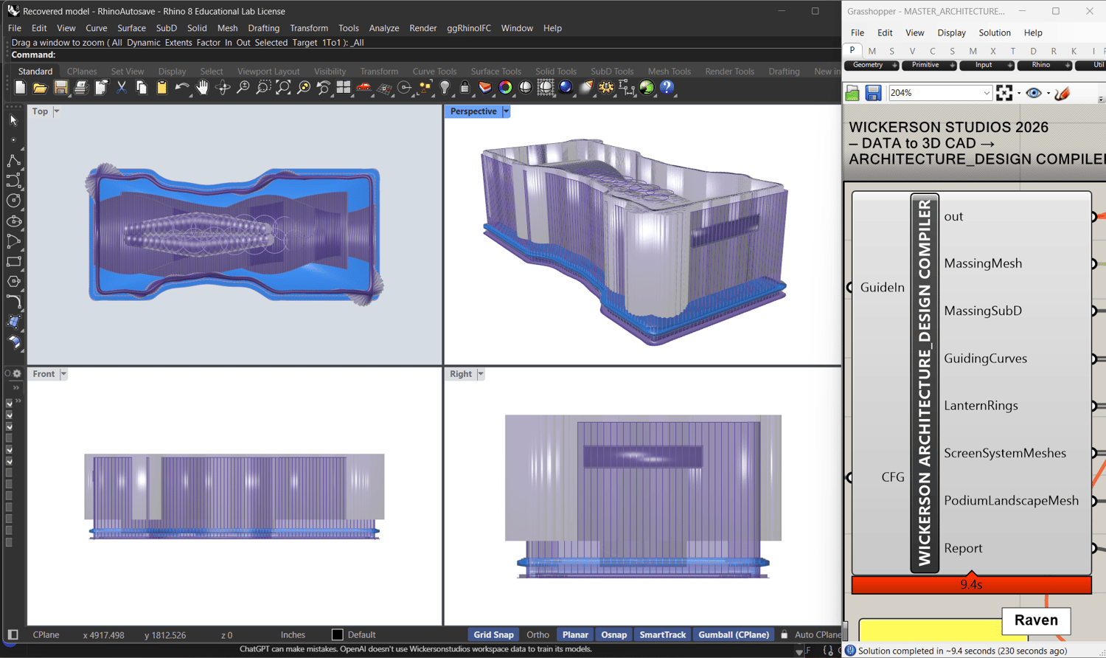This screenshot has width=1106, height=658.
Task: Select the Zoom Extents toolbar icon
Action: click(283, 88)
